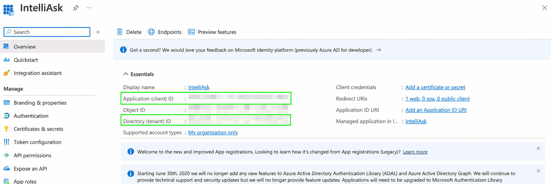Click My organization only link
553x184 pixels.
213,132
